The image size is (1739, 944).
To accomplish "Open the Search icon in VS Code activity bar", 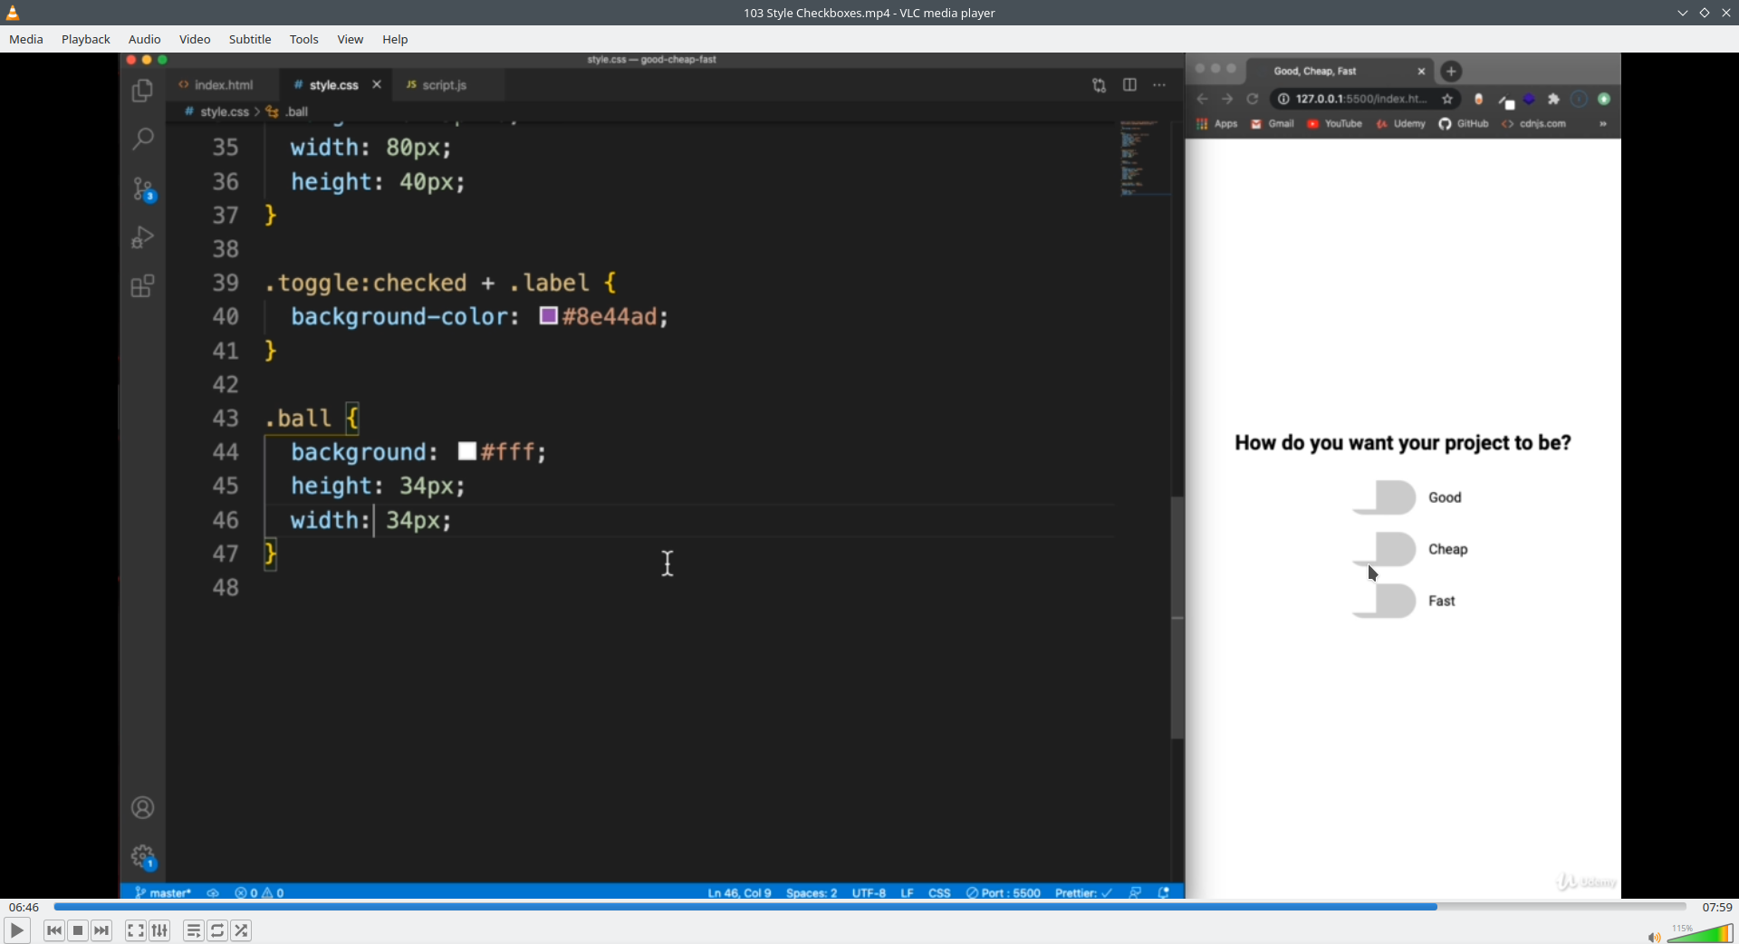I will (142, 139).
